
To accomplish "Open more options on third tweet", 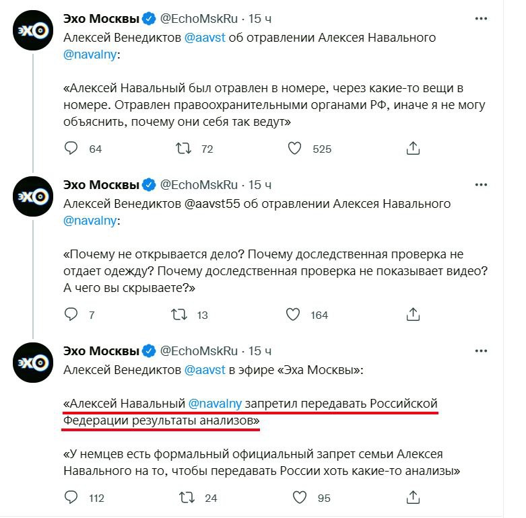I will point(482,350).
